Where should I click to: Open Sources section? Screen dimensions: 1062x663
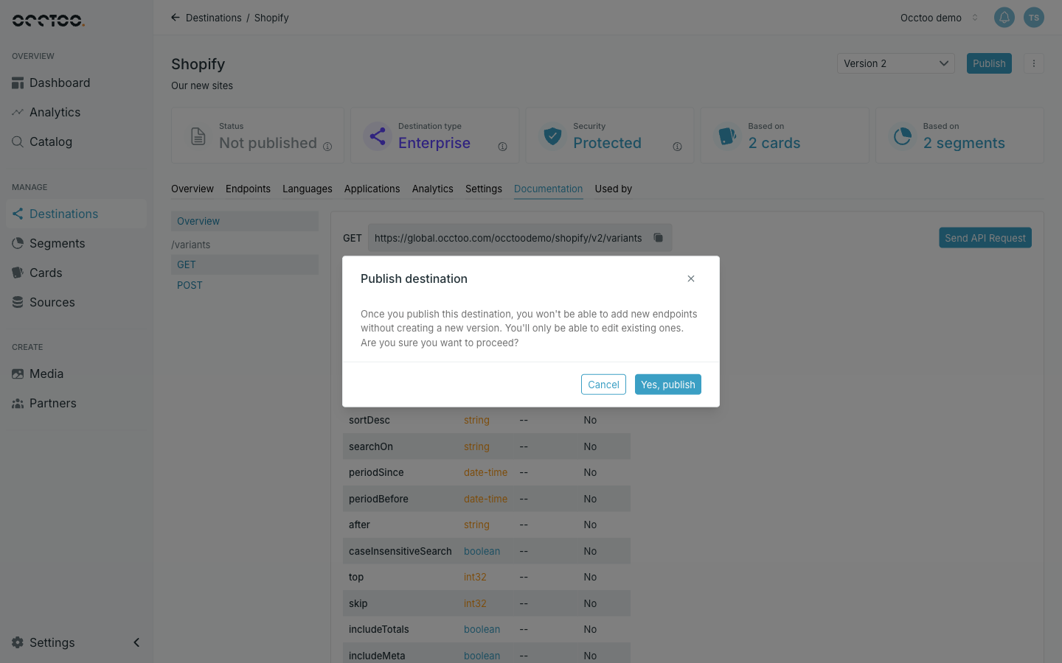point(76,302)
